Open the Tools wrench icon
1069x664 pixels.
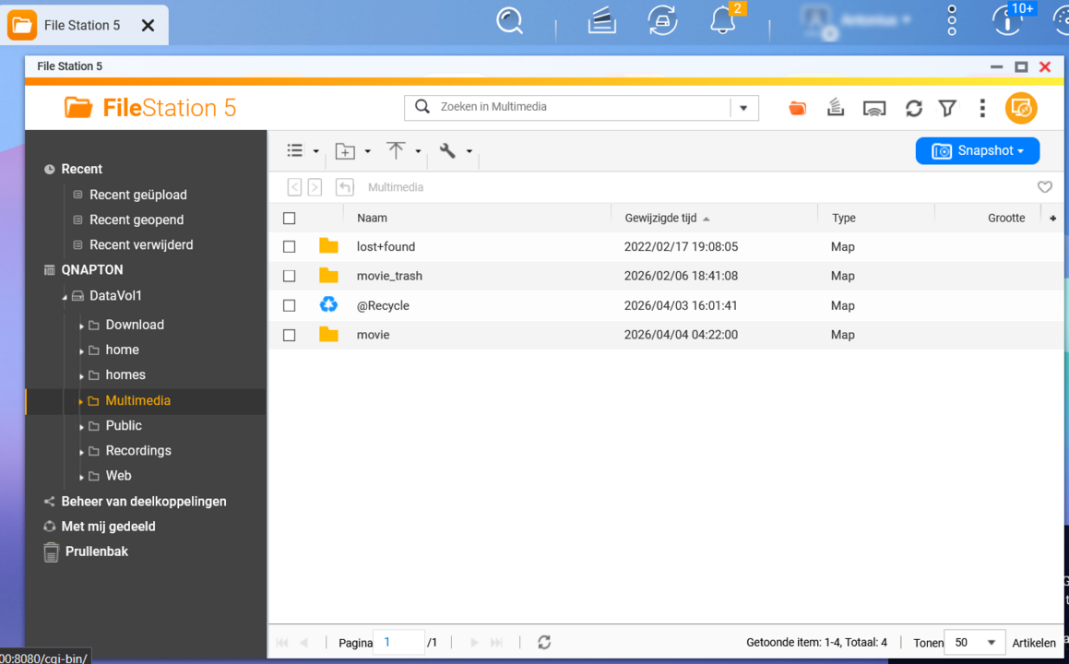[448, 150]
